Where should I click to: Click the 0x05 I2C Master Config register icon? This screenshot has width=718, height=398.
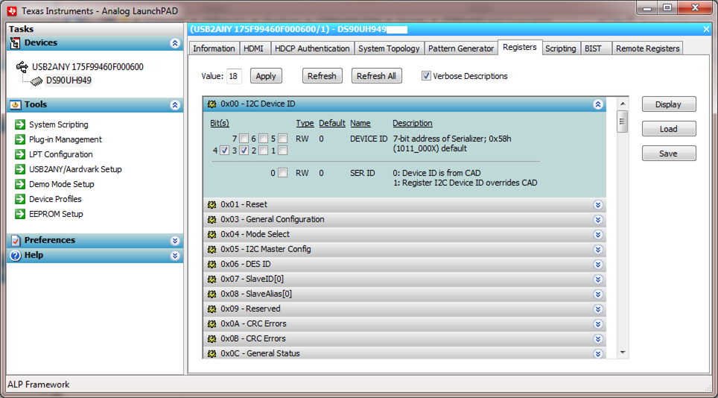[x=212, y=249]
